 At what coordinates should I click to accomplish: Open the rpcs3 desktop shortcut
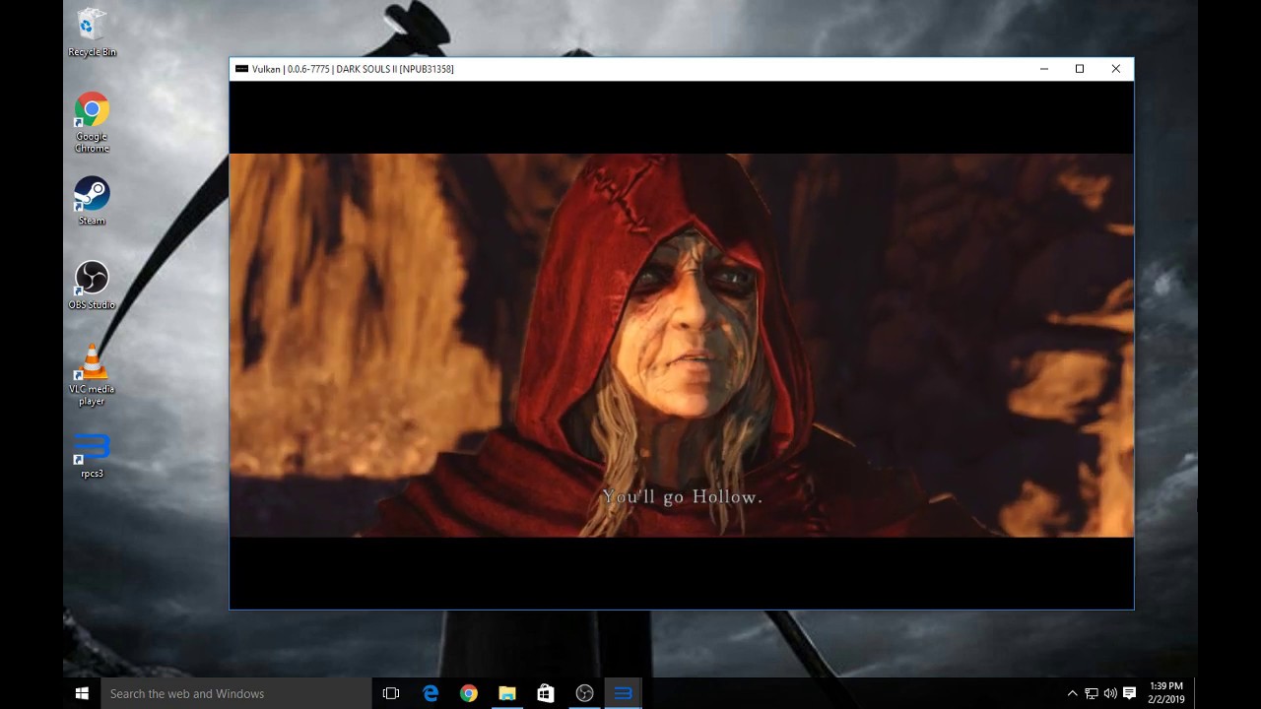coord(92,456)
